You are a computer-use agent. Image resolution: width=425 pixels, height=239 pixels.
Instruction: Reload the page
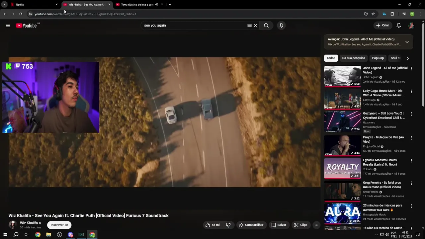(21, 14)
